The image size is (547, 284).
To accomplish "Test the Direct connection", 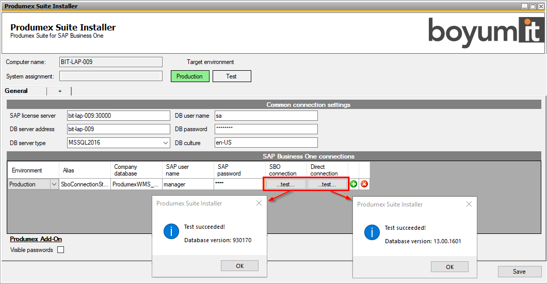I will click(x=327, y=184).
